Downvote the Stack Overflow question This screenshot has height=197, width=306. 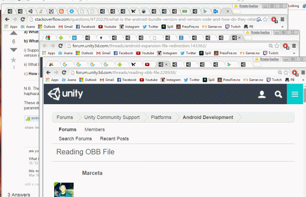point(14,50)
